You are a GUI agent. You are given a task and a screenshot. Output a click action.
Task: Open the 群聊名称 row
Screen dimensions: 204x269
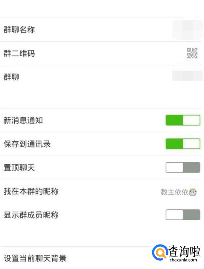pyautogui.click(x=90, y=30)
